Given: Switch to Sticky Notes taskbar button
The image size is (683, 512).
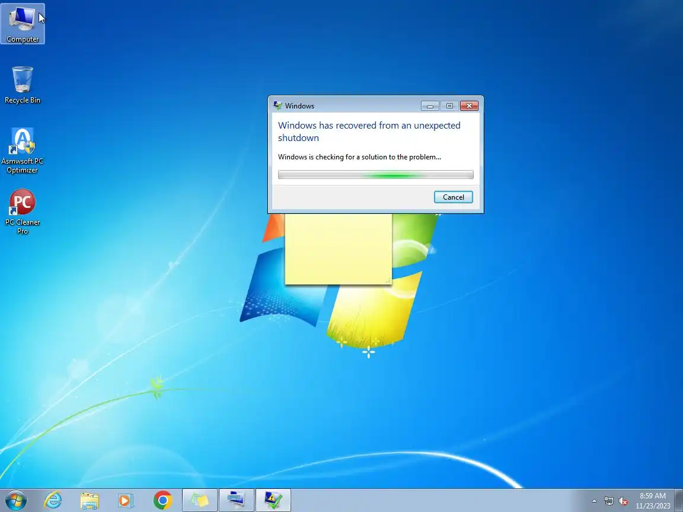Looking at the screenshot, I should point(199,500).
